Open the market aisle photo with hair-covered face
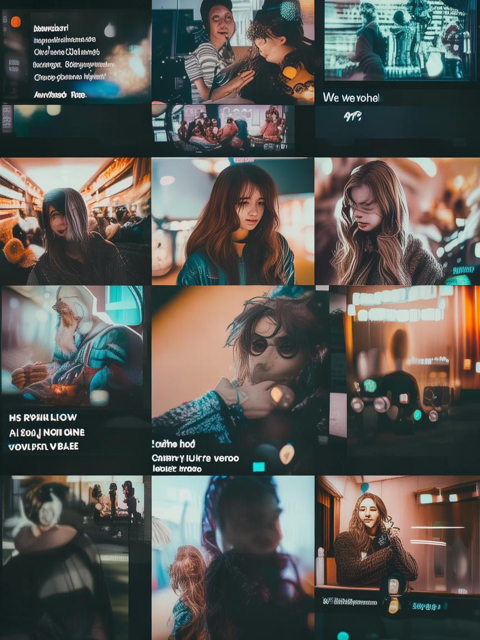 point(75,221)
